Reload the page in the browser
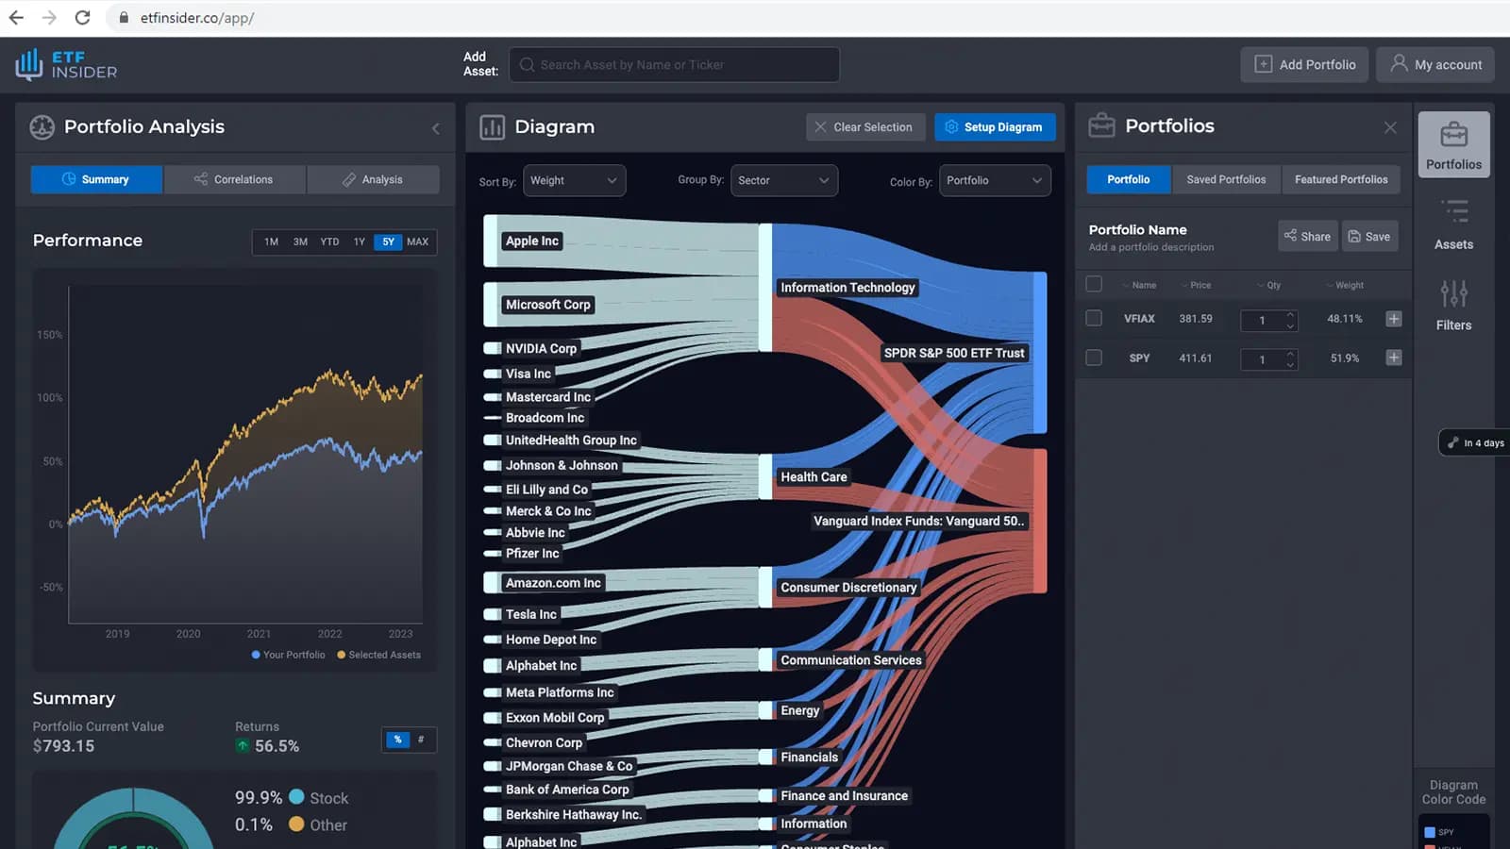The height and width of the screenshot is (849, 1510). (82, 18)
